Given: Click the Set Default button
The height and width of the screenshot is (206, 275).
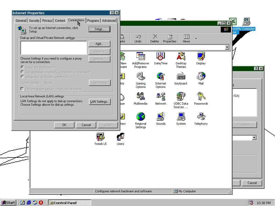Looking at the screenshot, I should [x=100, y=83].
